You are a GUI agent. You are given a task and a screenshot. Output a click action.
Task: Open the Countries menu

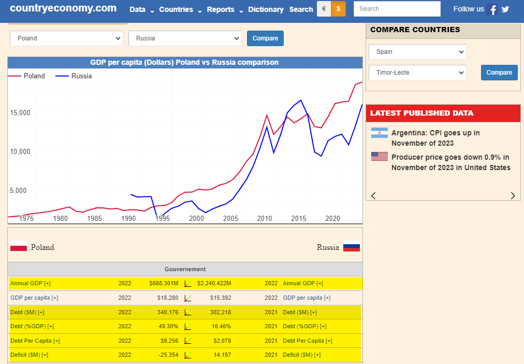tap(180, 9)
